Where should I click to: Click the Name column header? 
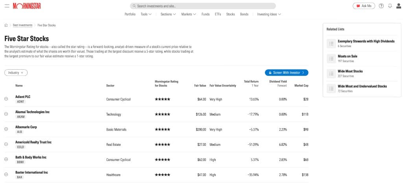19,85
